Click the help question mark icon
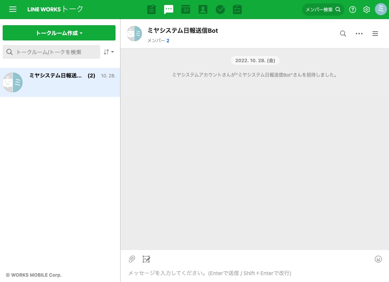Screen dimensions: 389x282 (x=353, y=10)
